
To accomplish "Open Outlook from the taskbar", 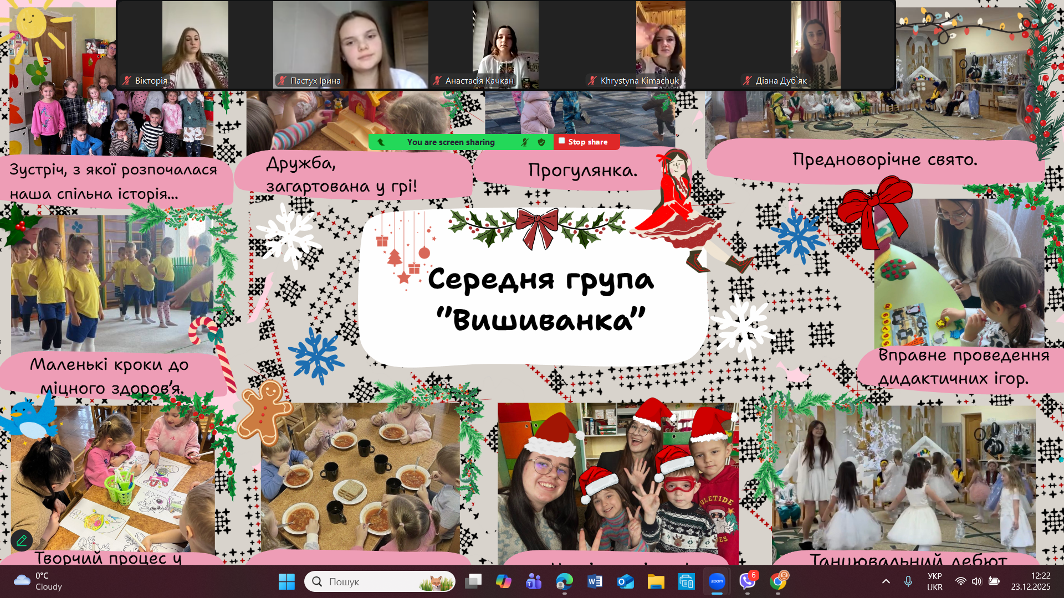I will tap(625, 581).
